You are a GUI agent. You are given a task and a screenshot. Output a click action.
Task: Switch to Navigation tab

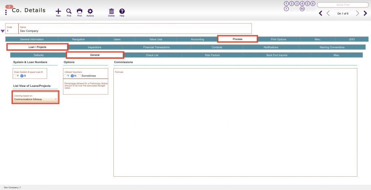click(79, 39)
